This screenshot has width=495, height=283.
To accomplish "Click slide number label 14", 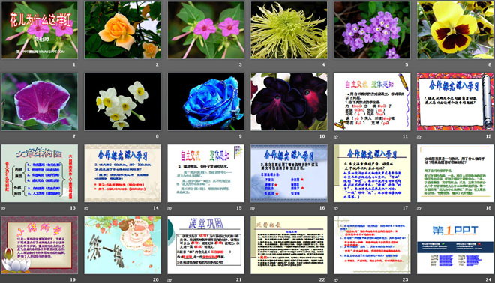I will point(156,207).
